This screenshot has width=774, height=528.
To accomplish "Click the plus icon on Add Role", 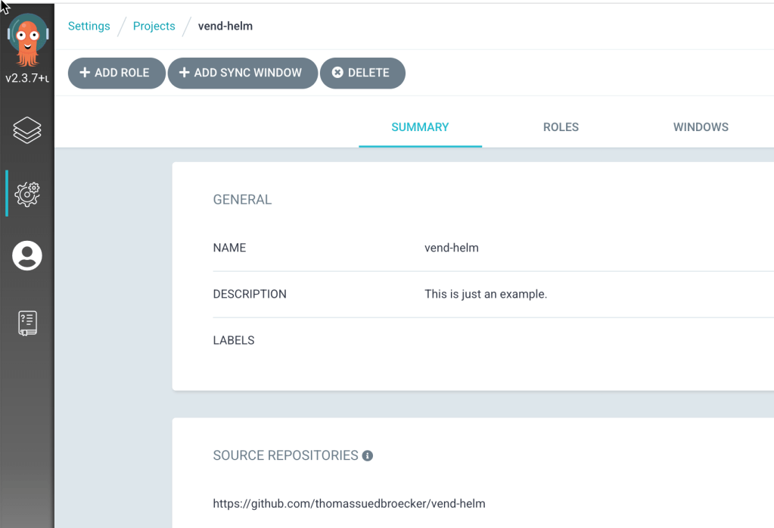I will [x=85, y=73].
